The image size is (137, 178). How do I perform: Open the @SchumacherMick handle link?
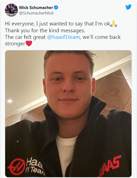36,13
